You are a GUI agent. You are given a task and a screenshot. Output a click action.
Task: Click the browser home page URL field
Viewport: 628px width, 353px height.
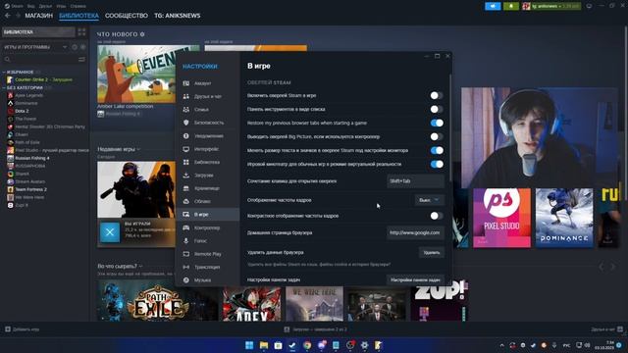click(415, 232)
